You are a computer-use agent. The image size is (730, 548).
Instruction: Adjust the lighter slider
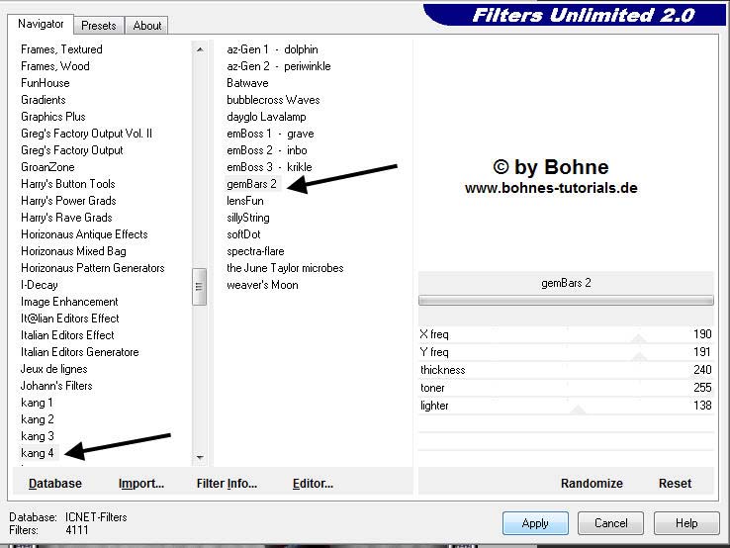click(578, 408)
